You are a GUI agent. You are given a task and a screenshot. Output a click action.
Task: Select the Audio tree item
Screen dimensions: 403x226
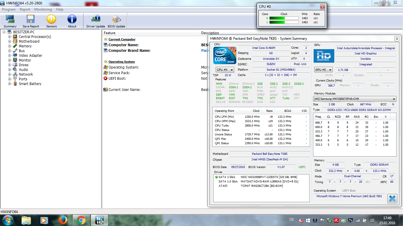23,69
